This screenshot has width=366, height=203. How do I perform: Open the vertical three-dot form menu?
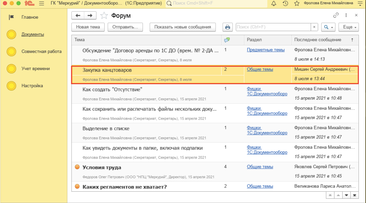[x=346, y=16]
